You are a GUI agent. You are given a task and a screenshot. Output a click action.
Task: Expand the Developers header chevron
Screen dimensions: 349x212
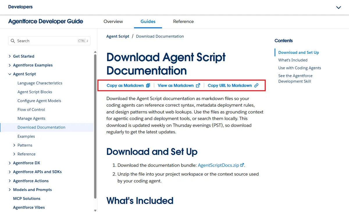coord(339,7)
